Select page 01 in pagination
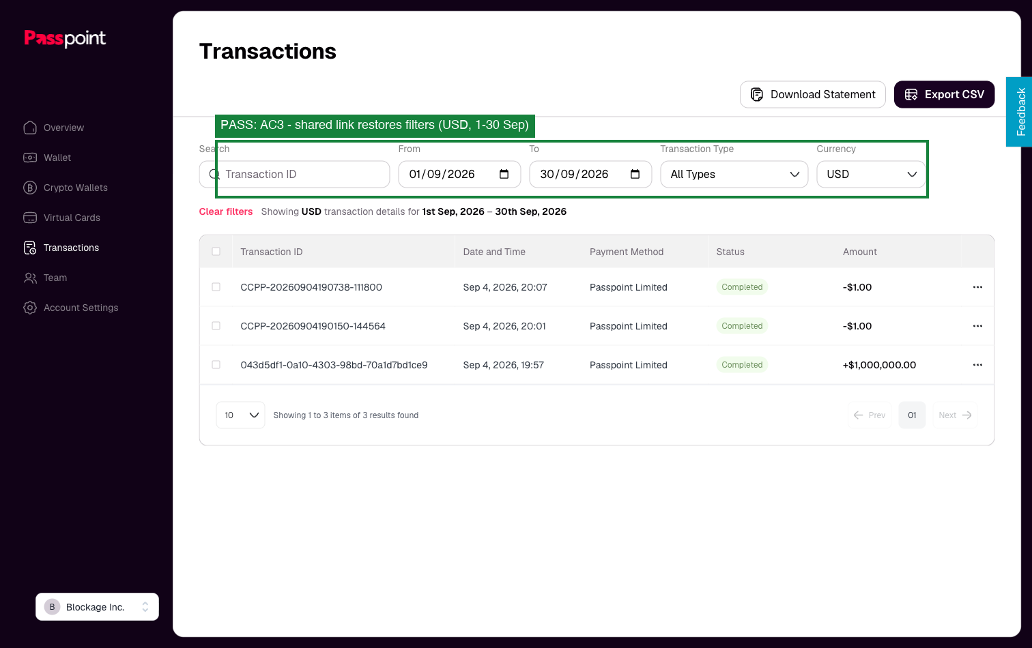Screen dimensions: 1032x648 (912, 415)
